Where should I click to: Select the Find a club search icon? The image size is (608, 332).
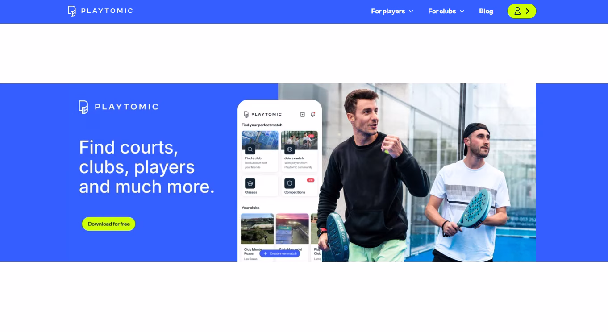[250, 149]
